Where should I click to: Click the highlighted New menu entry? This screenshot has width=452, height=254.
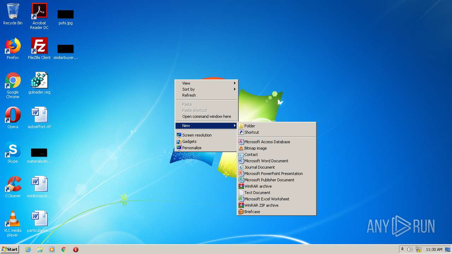pyautogui.click(x=206, y=126)
